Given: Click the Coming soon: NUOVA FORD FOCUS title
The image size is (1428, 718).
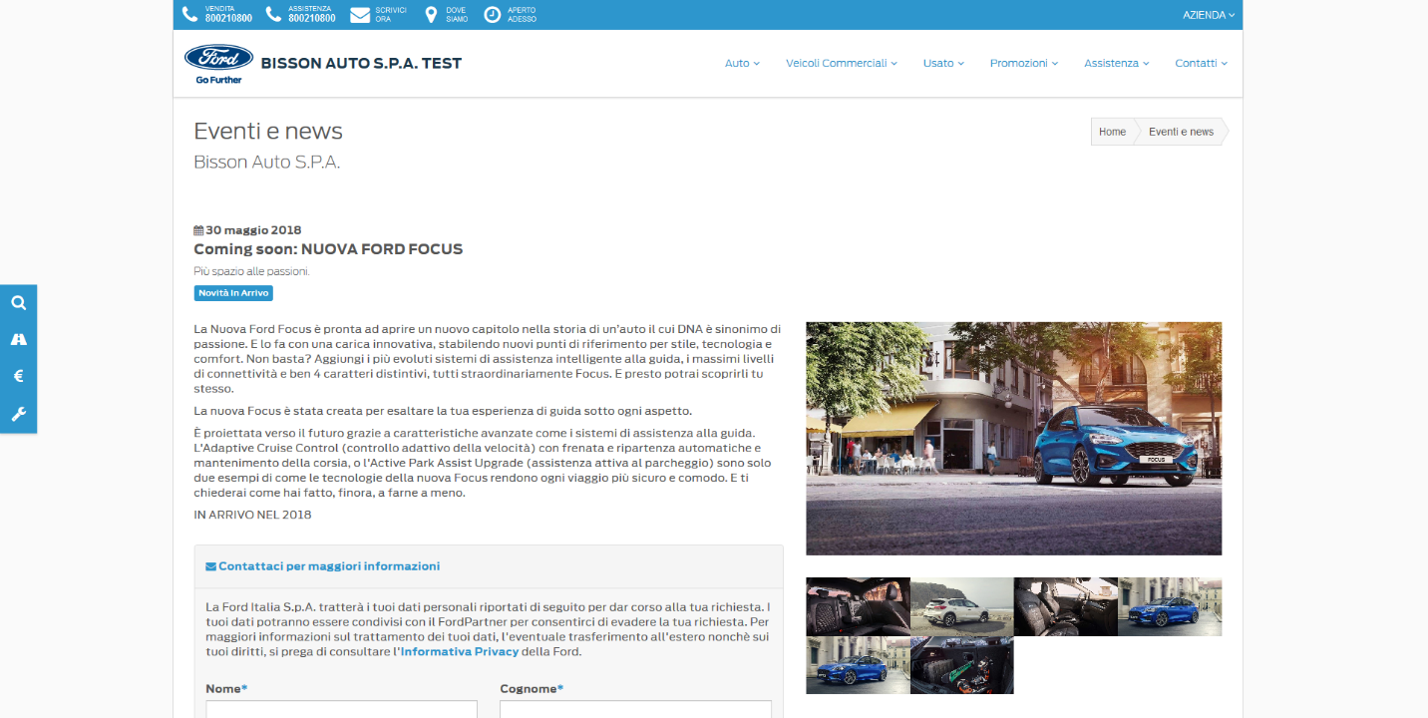Looking at the screenshot, I should tap(328, 249).
